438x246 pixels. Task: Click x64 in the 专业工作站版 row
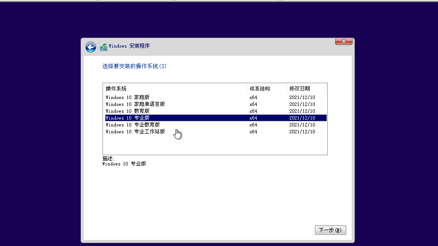tap(254, 132)
